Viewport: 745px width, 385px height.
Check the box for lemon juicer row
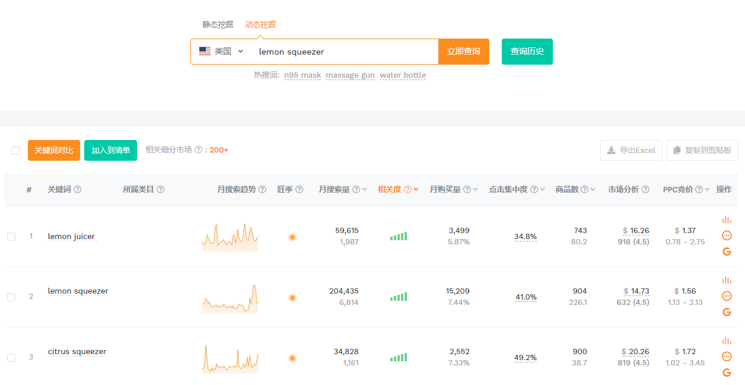[11, 237]
